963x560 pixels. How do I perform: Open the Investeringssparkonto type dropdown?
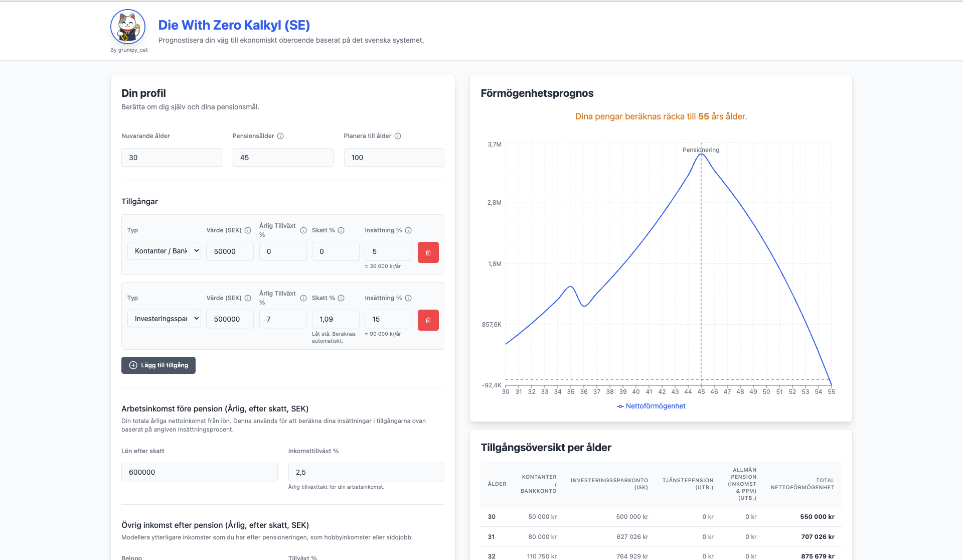[164, 319]
